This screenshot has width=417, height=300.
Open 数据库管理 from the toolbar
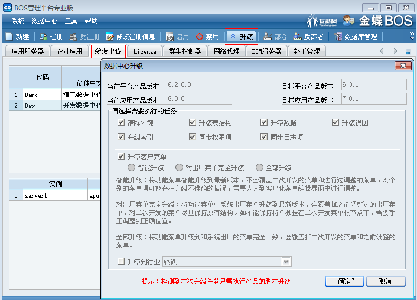click(356, 37)
